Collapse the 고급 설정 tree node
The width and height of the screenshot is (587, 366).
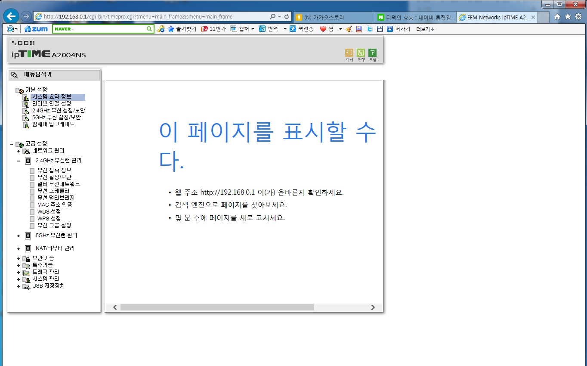11,144
